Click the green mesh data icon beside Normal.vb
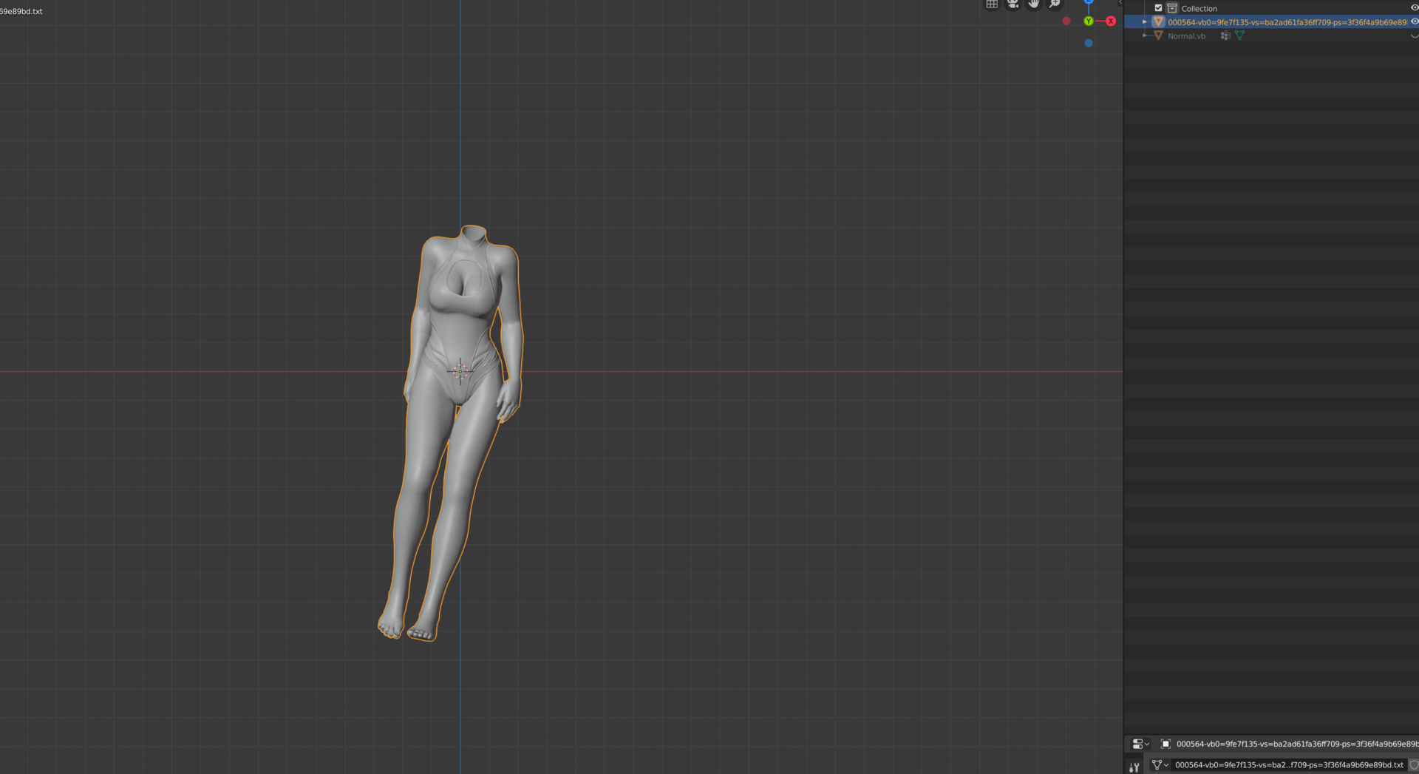The image size is (1419, 774). [1239, 35]
